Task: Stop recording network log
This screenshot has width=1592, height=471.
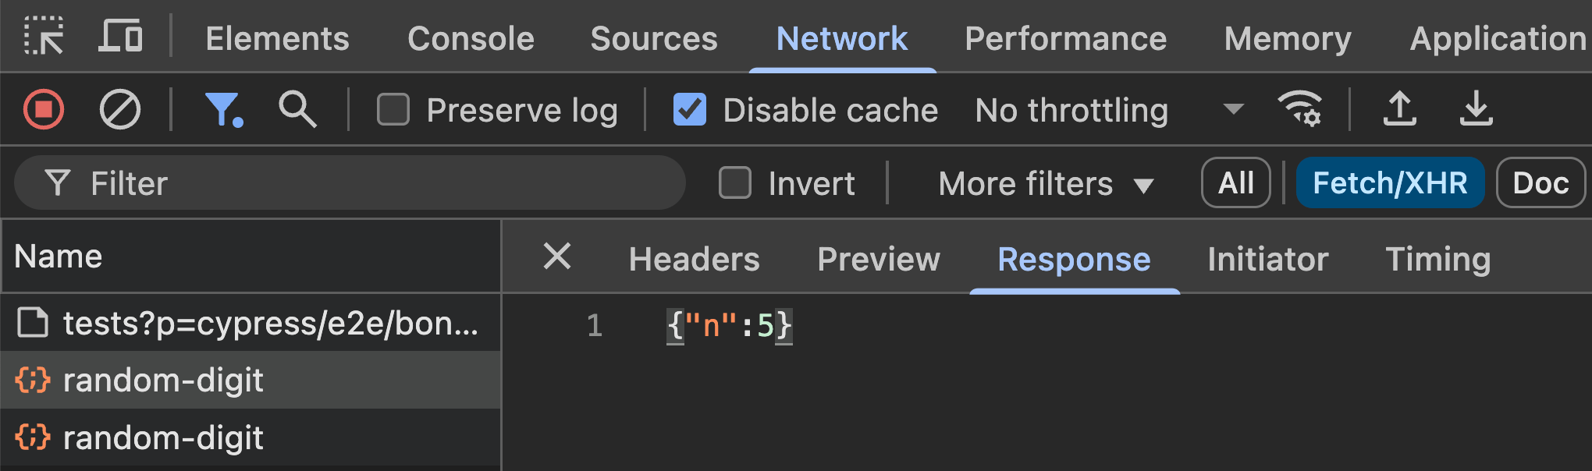Action: pos(43,109)
